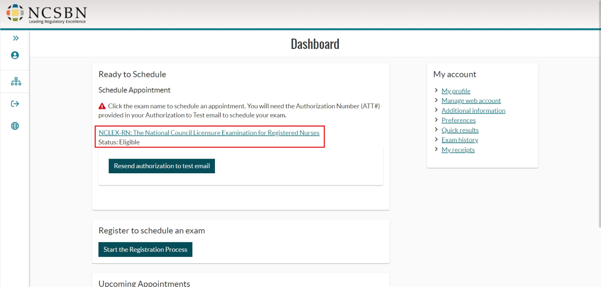Click the Schedule Appointment subheading

tap(134, 90)
